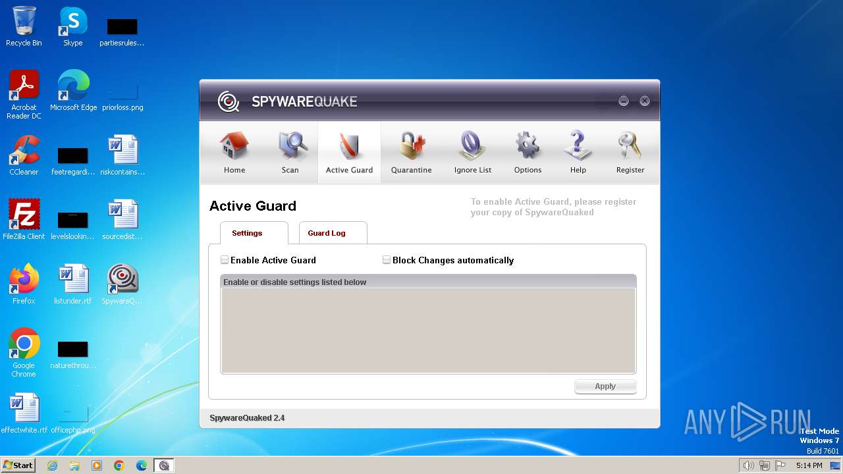The height and width of the screenshot is (474, 843).
Task: Open the Windows Start menu
Action: pos(18,465)
